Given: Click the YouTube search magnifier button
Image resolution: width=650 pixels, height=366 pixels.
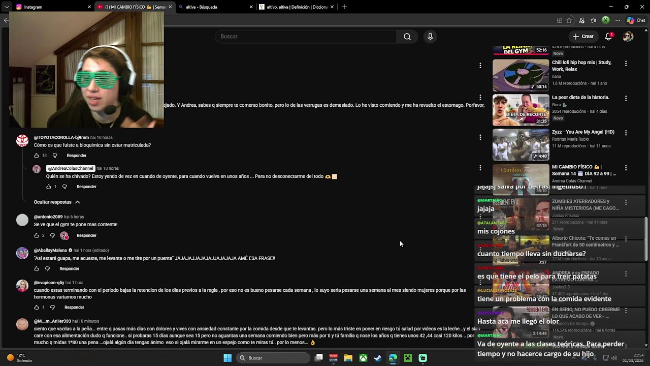Looking at the screenshot, I should [x=407, y=37].
